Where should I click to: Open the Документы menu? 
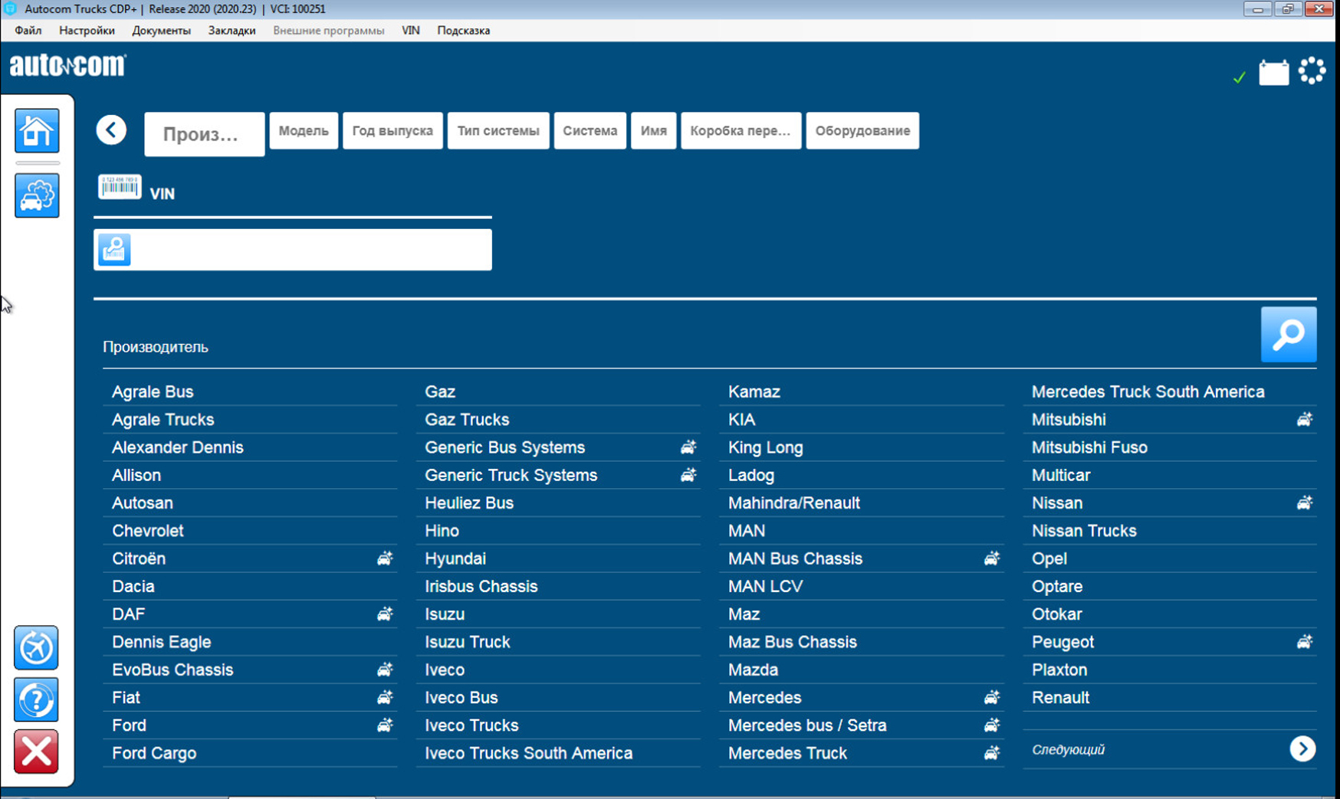[161, 31]
